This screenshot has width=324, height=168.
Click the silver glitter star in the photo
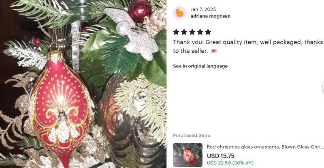(132, 33)
